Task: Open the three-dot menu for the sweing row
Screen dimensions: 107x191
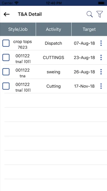Action: 101,72
